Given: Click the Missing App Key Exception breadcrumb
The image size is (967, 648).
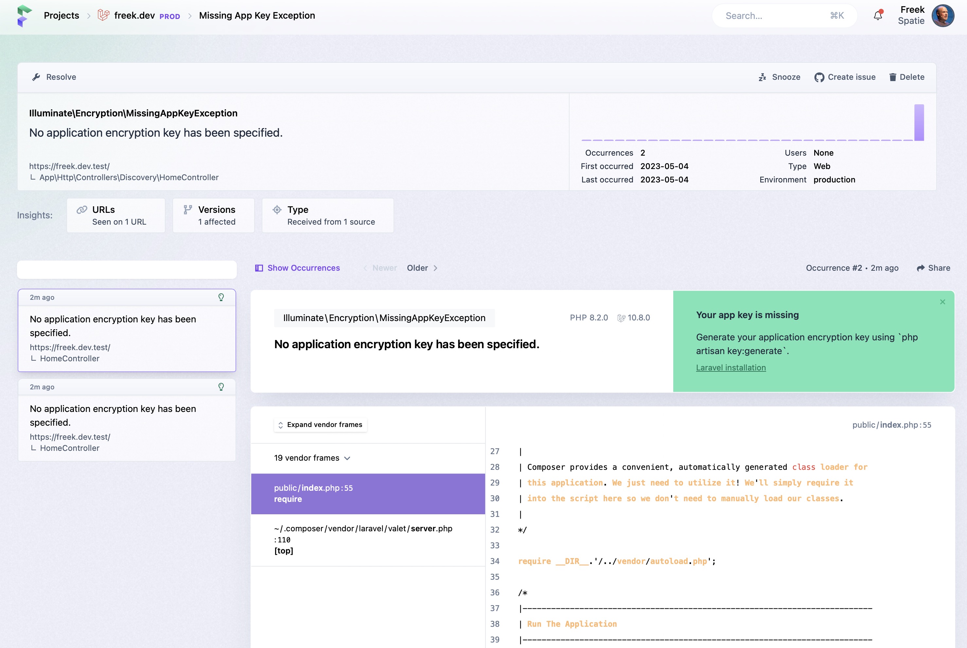Looking at the screenshot, I should [x=257, y=15].
